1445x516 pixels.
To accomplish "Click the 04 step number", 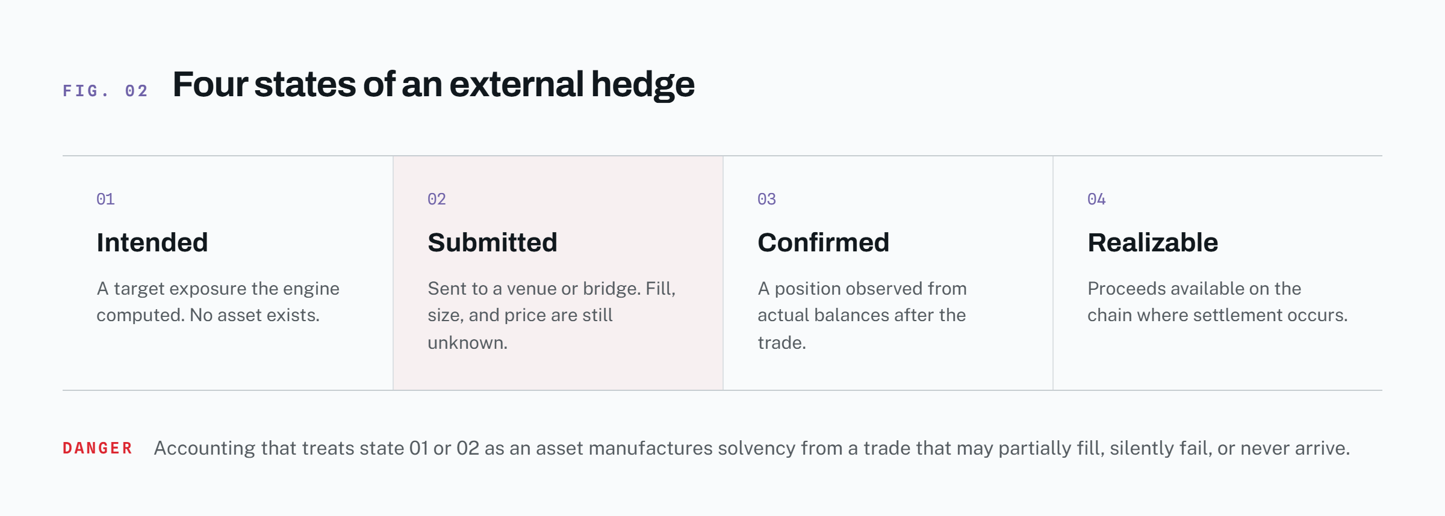I will 1096,199.
